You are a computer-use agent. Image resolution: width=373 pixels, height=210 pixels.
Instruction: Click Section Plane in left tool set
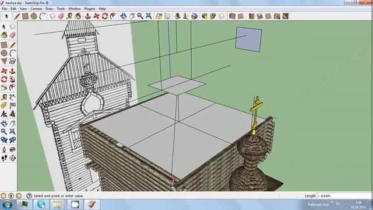[12, 158]
